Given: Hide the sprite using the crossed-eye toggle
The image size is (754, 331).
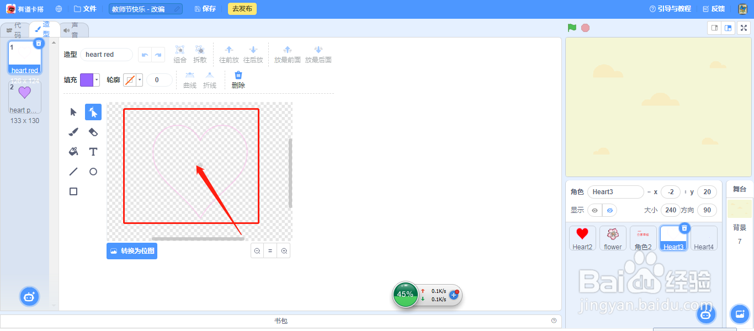Looking at the screenshot, I should tap(609, 210).
